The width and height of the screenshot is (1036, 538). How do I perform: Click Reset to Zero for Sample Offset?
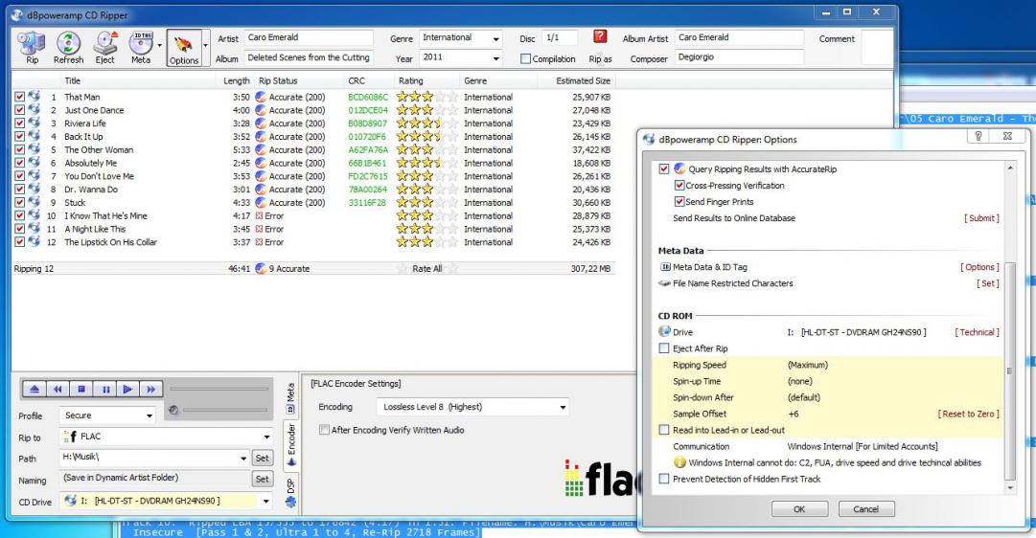[968, 414]
